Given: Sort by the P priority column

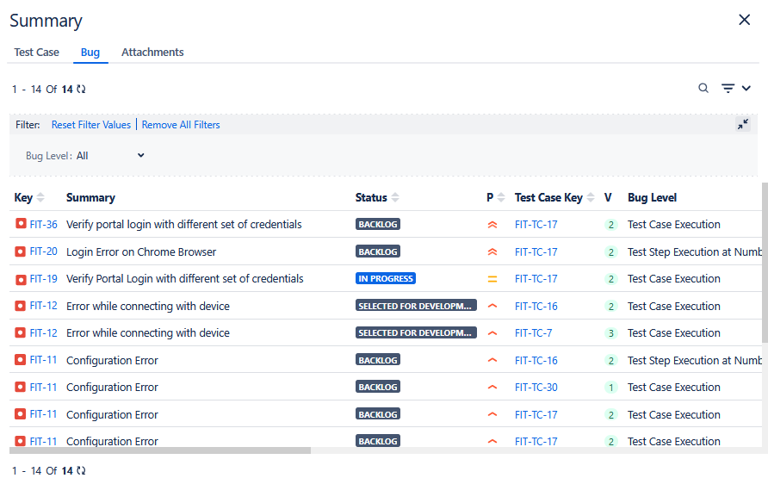Looking at the screenshot, I should click(501, 198).
